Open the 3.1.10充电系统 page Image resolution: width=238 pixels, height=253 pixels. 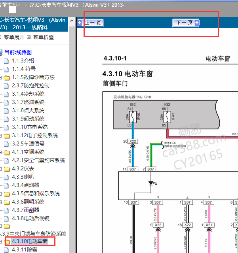[x=30, y=127]
